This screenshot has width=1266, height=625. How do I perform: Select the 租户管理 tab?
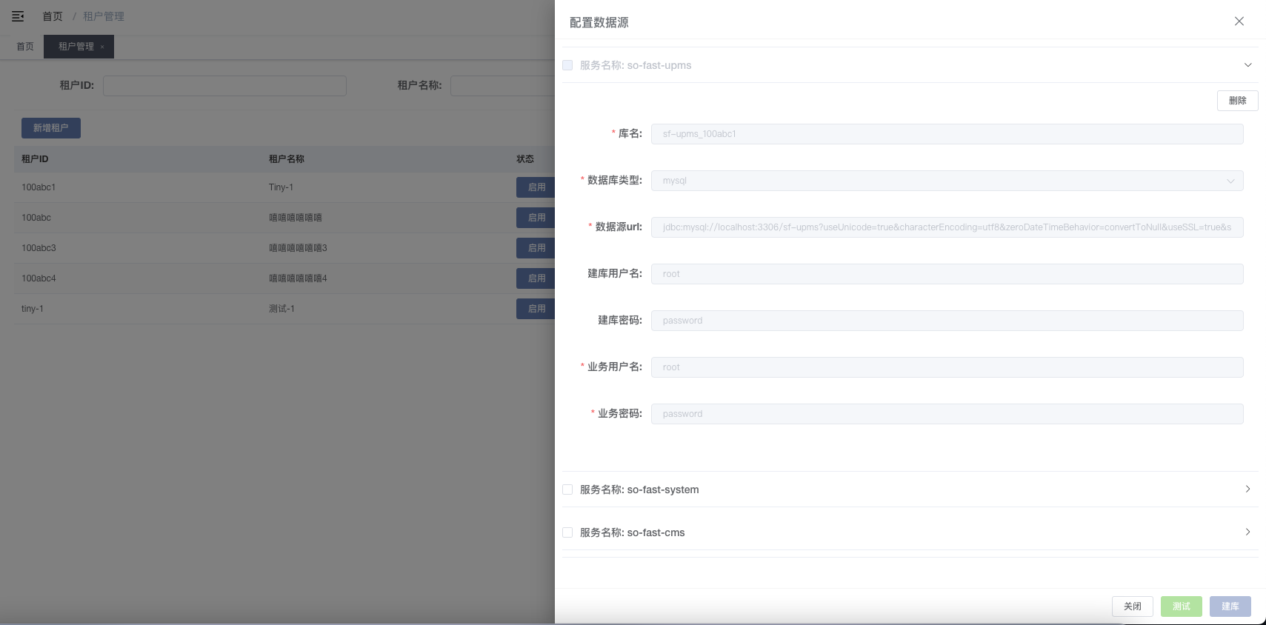pos(76,47)
